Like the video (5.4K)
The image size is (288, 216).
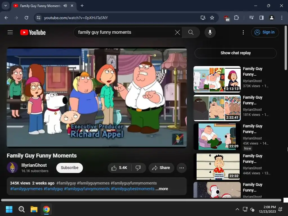(x=119, y=168)
